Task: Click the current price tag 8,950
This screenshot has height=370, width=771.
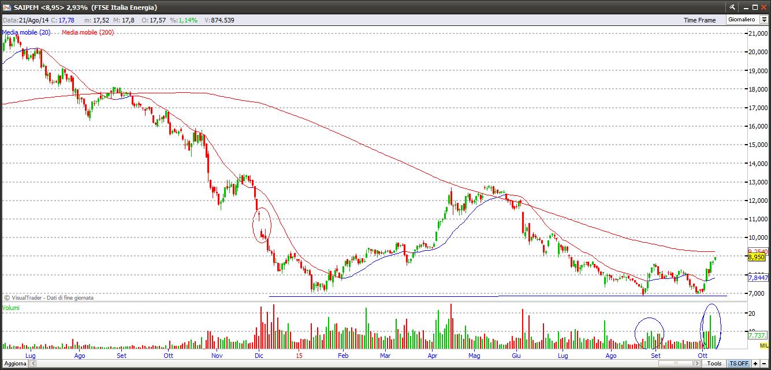Action: coord(757,257)
